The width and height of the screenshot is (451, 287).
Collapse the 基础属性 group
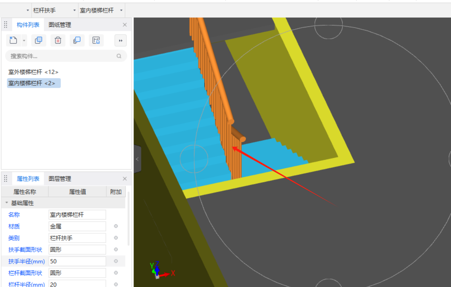[x=6, y=203]
